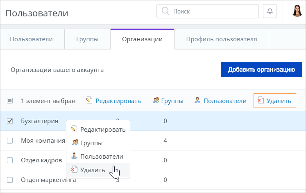
Task: Click the Удалить link in the toolbar
Action: (x=279, y=101)
